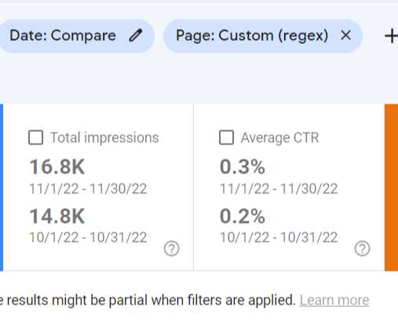Toggle the Total impressions label
Screen dimensions: 398x332
(104, 137)
